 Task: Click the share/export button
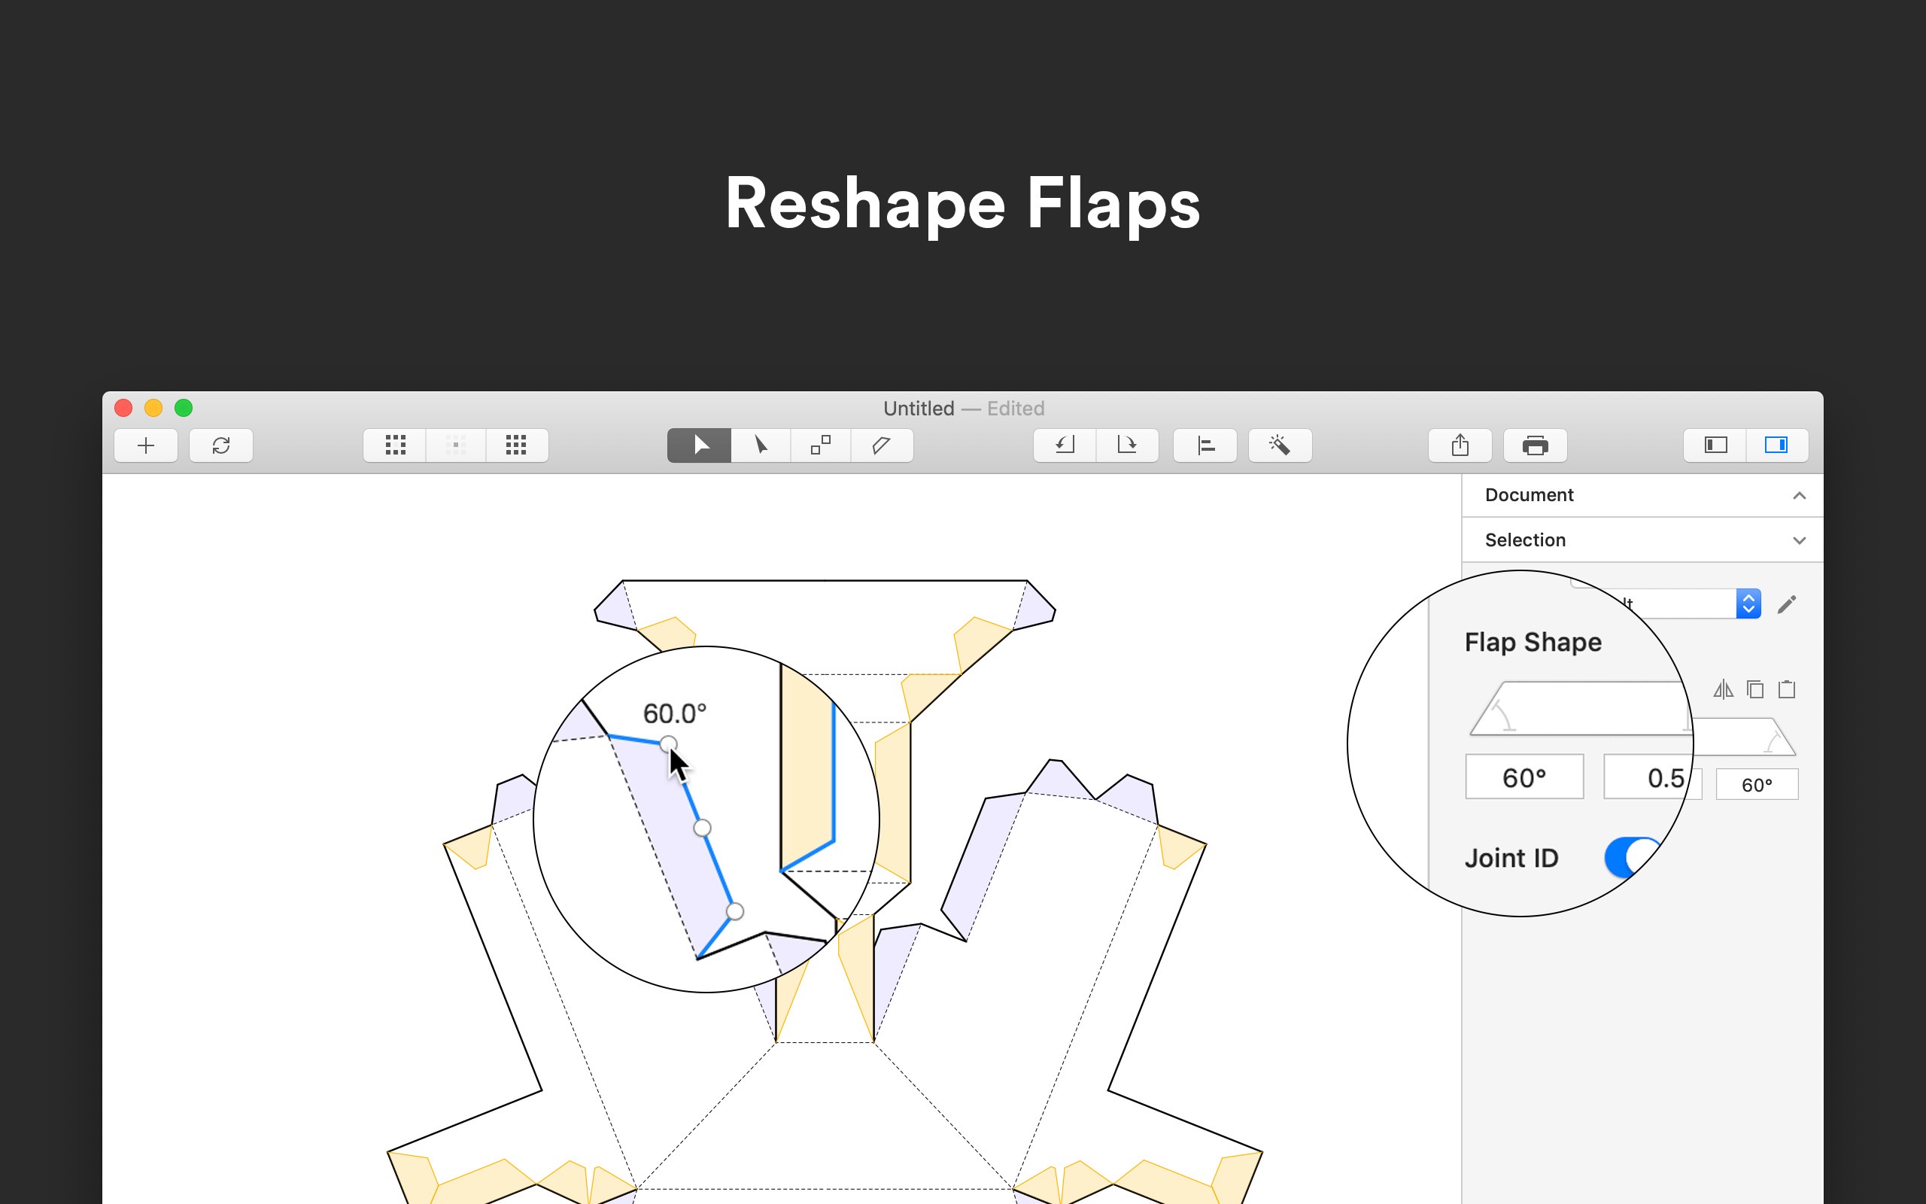(x=1463, y=445)
